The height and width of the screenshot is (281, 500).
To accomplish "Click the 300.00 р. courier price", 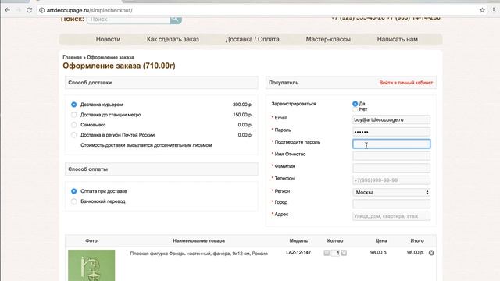I will [242, 105].
